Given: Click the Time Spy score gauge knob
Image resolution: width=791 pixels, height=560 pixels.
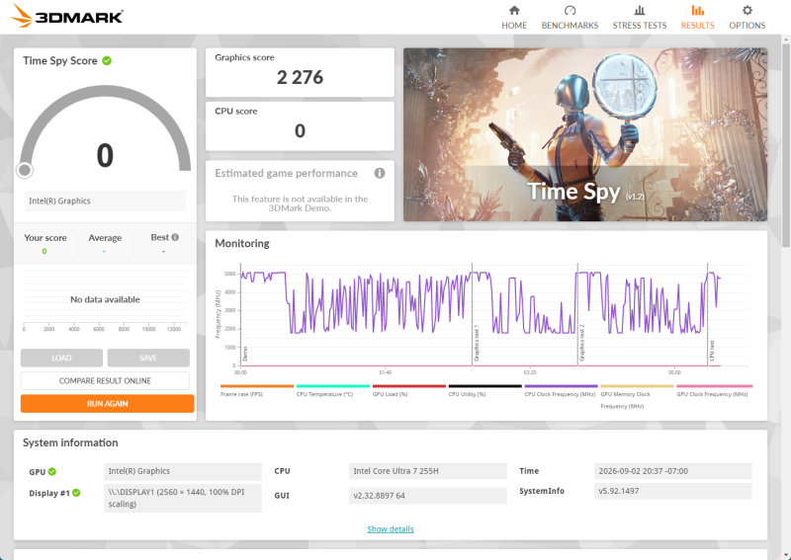Looking at the screenshot, I should point(24,170).
